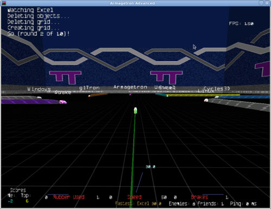Click the 'Windows' player name tag
The height and width of the screenshot is (209, 271).
39,89
